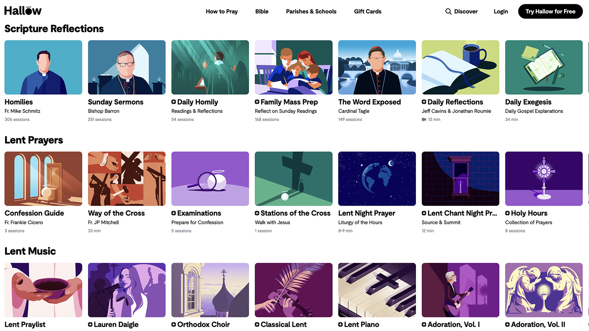589x331 pixels.
Task: Click the plus icon next to Lent Piano
Action: [341, 324]
